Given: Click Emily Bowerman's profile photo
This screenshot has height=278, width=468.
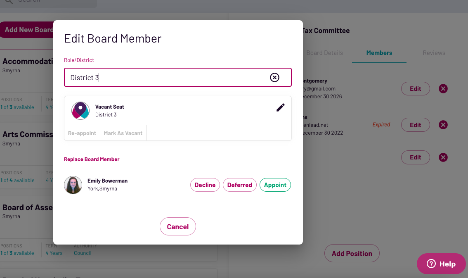Looking at the screenshot, I should 73,185.
